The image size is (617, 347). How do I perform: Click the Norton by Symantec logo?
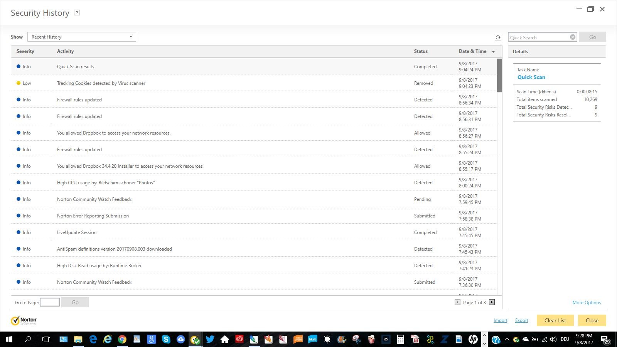coord(24,320)
